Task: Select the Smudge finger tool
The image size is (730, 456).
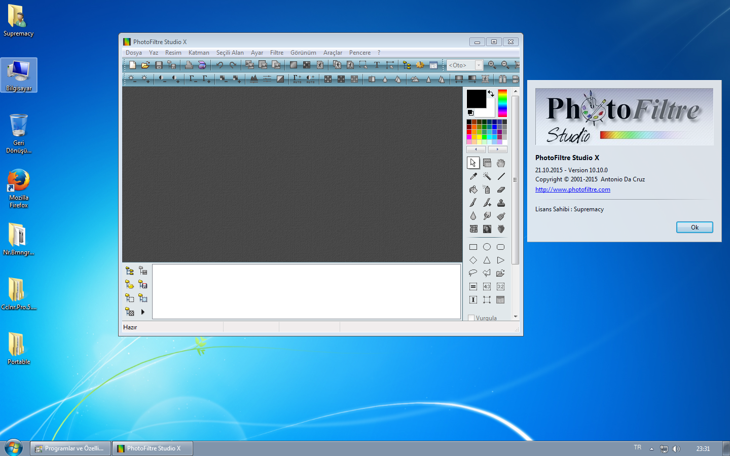Action: [x=487, y=216]
